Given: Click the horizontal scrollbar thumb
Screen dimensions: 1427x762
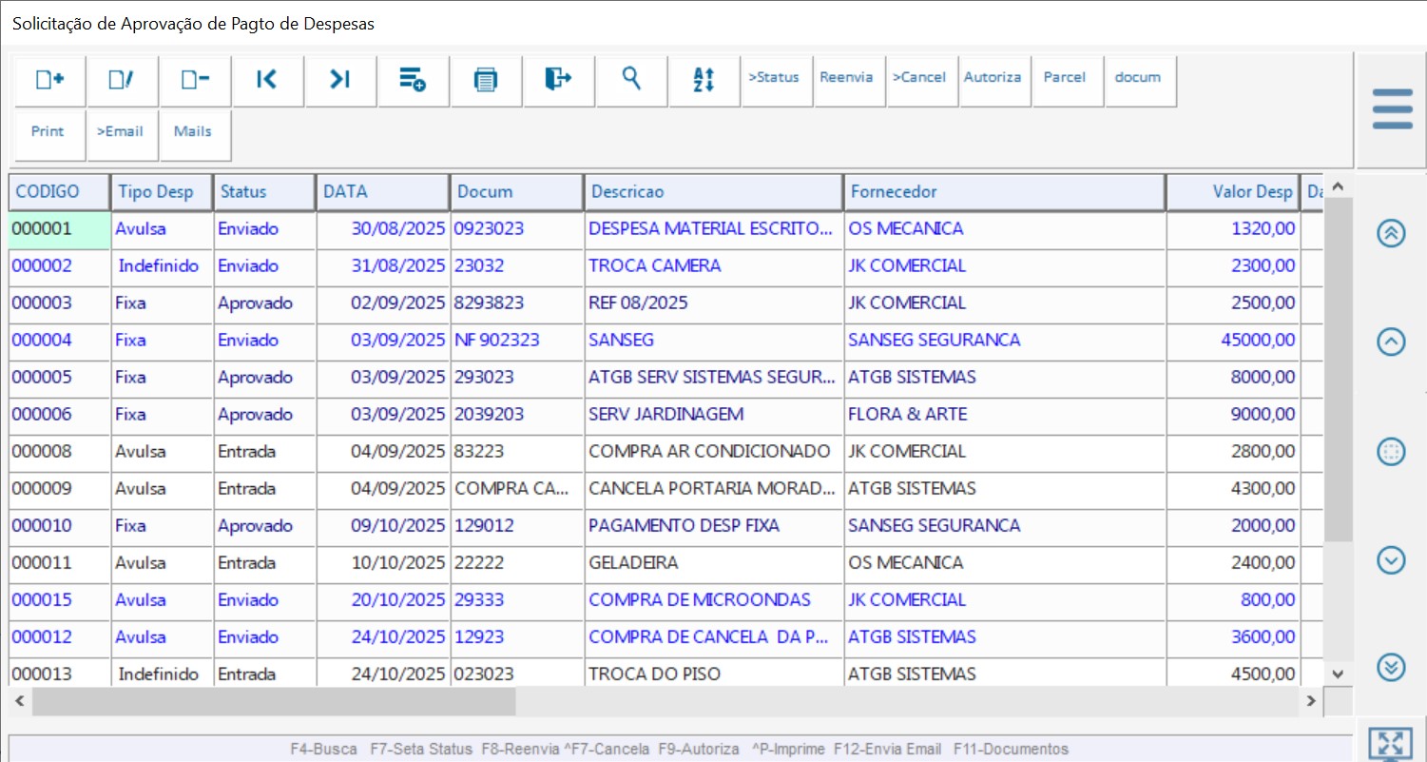Looking at the screenshot, I should (x=273, y=702).
